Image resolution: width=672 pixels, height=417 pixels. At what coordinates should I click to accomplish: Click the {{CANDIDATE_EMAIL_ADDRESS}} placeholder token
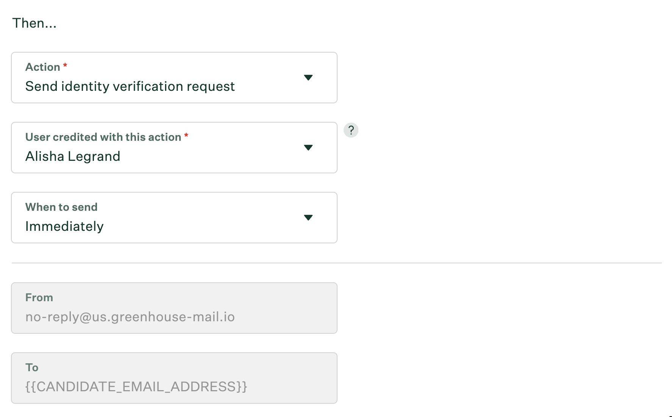[x=136, y=387]
